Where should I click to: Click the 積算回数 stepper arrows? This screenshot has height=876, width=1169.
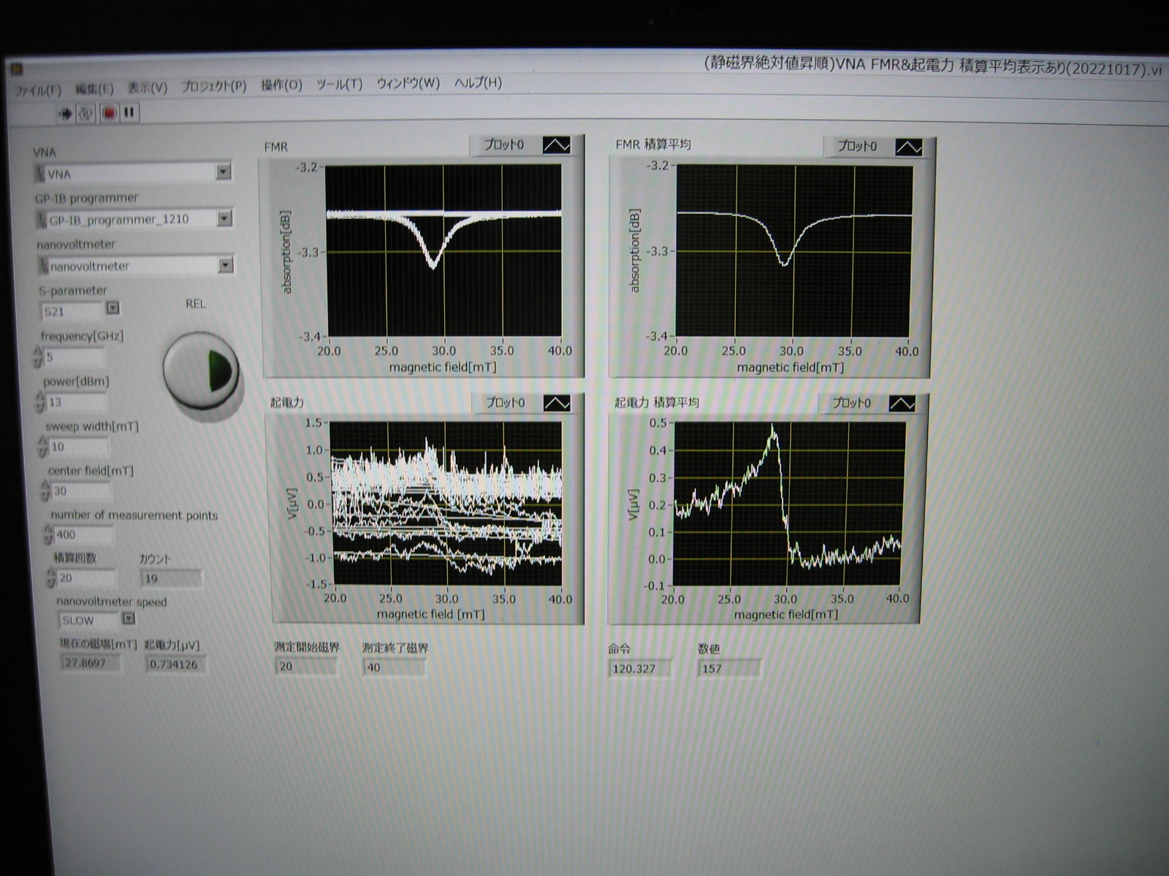click(x=50, y=577)
